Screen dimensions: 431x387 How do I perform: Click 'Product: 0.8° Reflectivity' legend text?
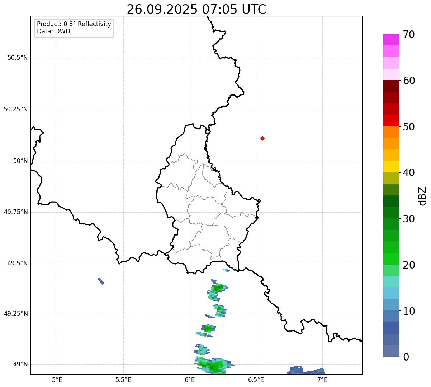[x=74, y=24]
